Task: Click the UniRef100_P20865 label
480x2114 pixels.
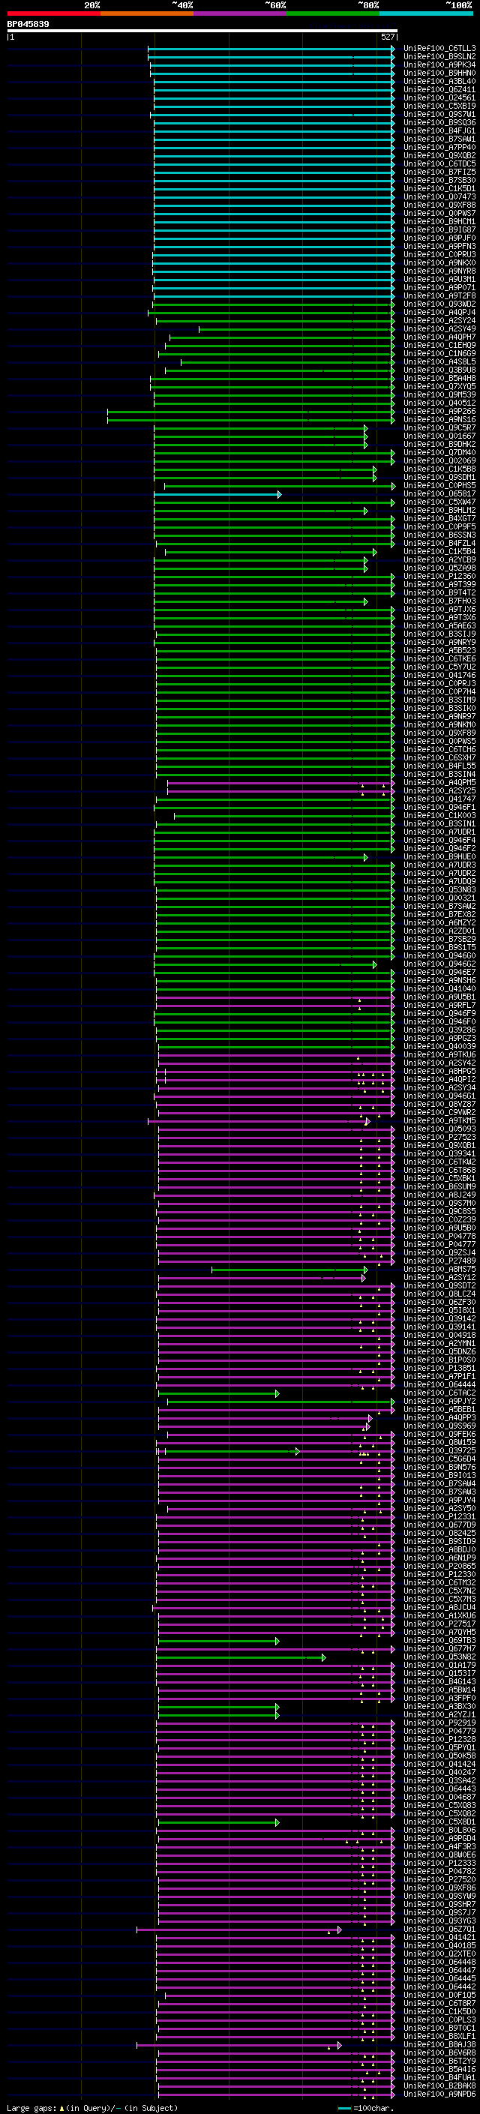Action: pos(439,1566)
